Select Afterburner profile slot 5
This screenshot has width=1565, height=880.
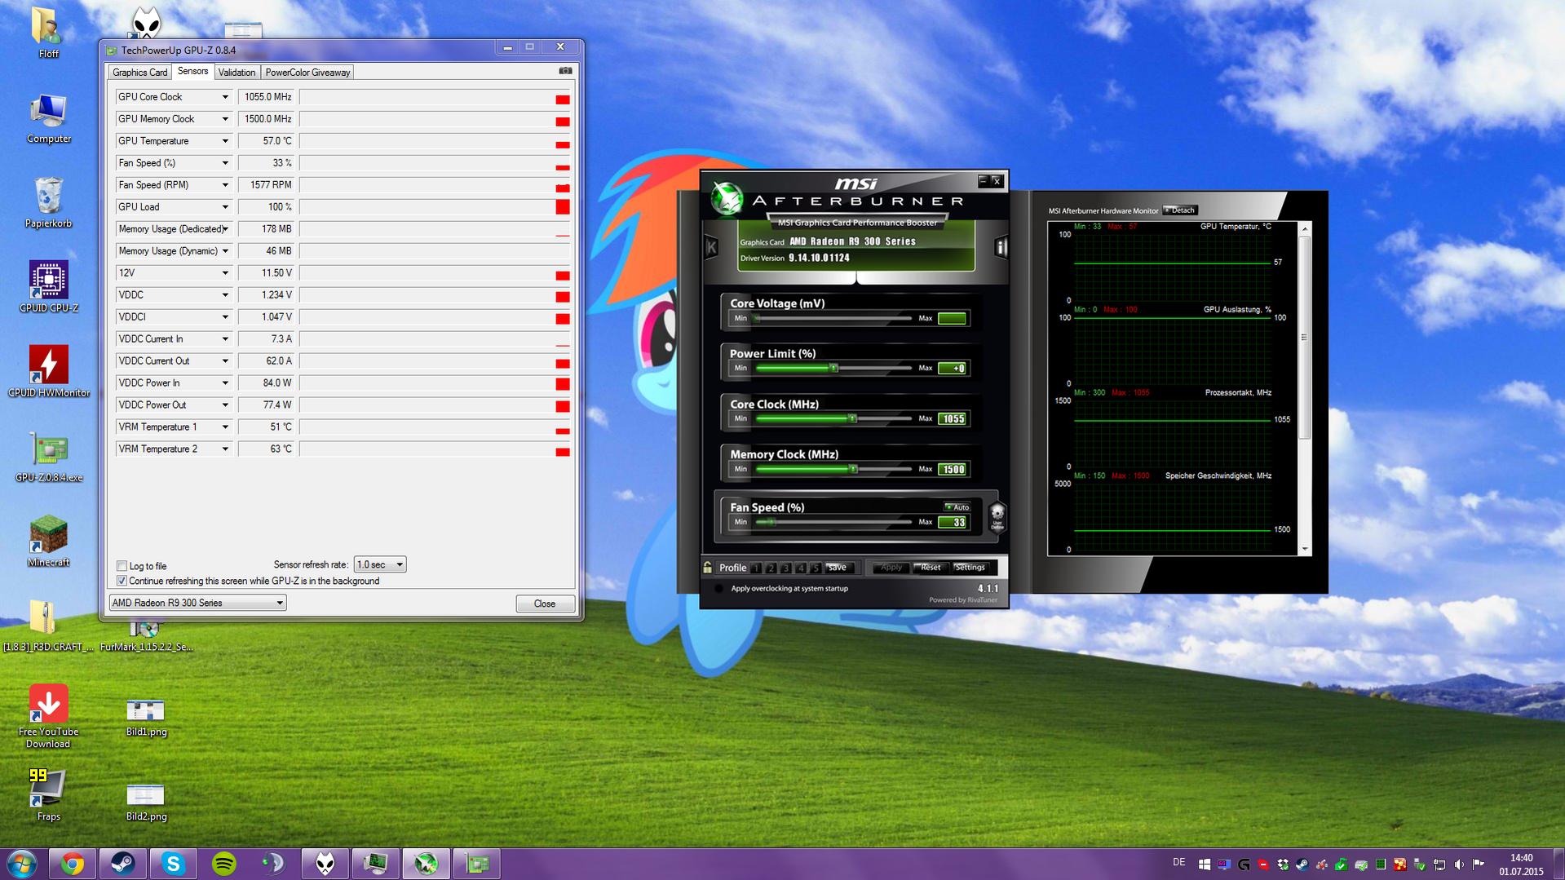815,568
